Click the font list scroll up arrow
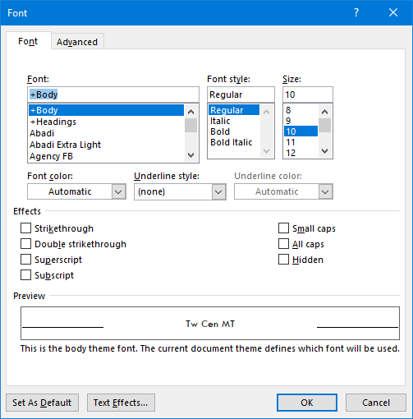Image resolution: width=413 pixels, height=419 pixels. click(191, 112)
